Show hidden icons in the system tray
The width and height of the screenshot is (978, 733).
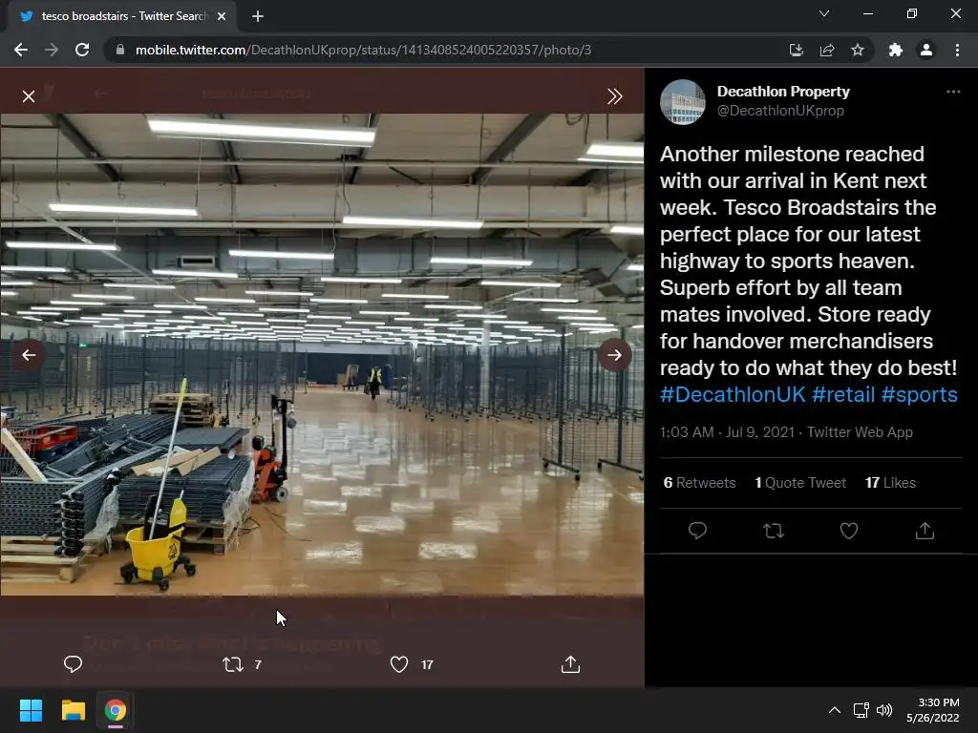[x=834, y=710]
